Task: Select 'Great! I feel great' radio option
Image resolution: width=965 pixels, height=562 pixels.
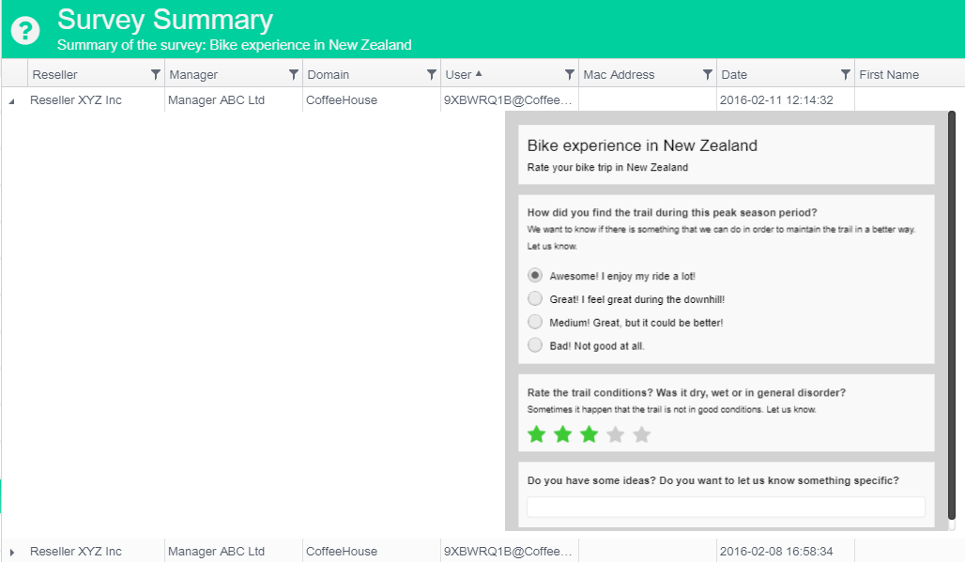Action: (535, 299)
